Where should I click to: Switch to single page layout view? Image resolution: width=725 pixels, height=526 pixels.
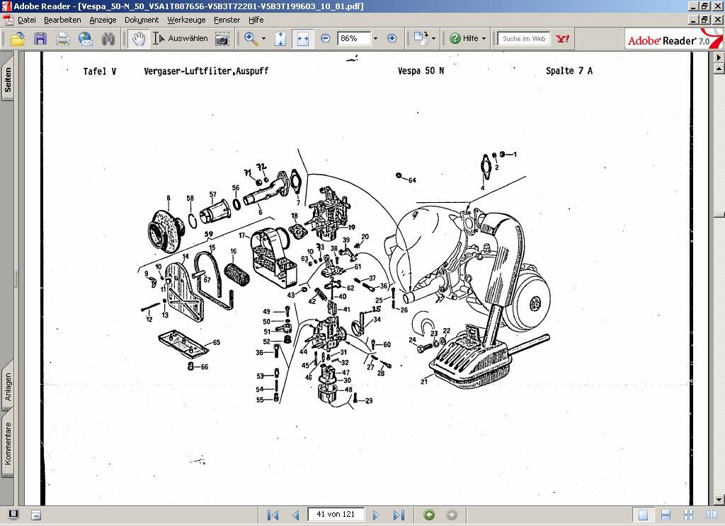click(x=643, y=515)
